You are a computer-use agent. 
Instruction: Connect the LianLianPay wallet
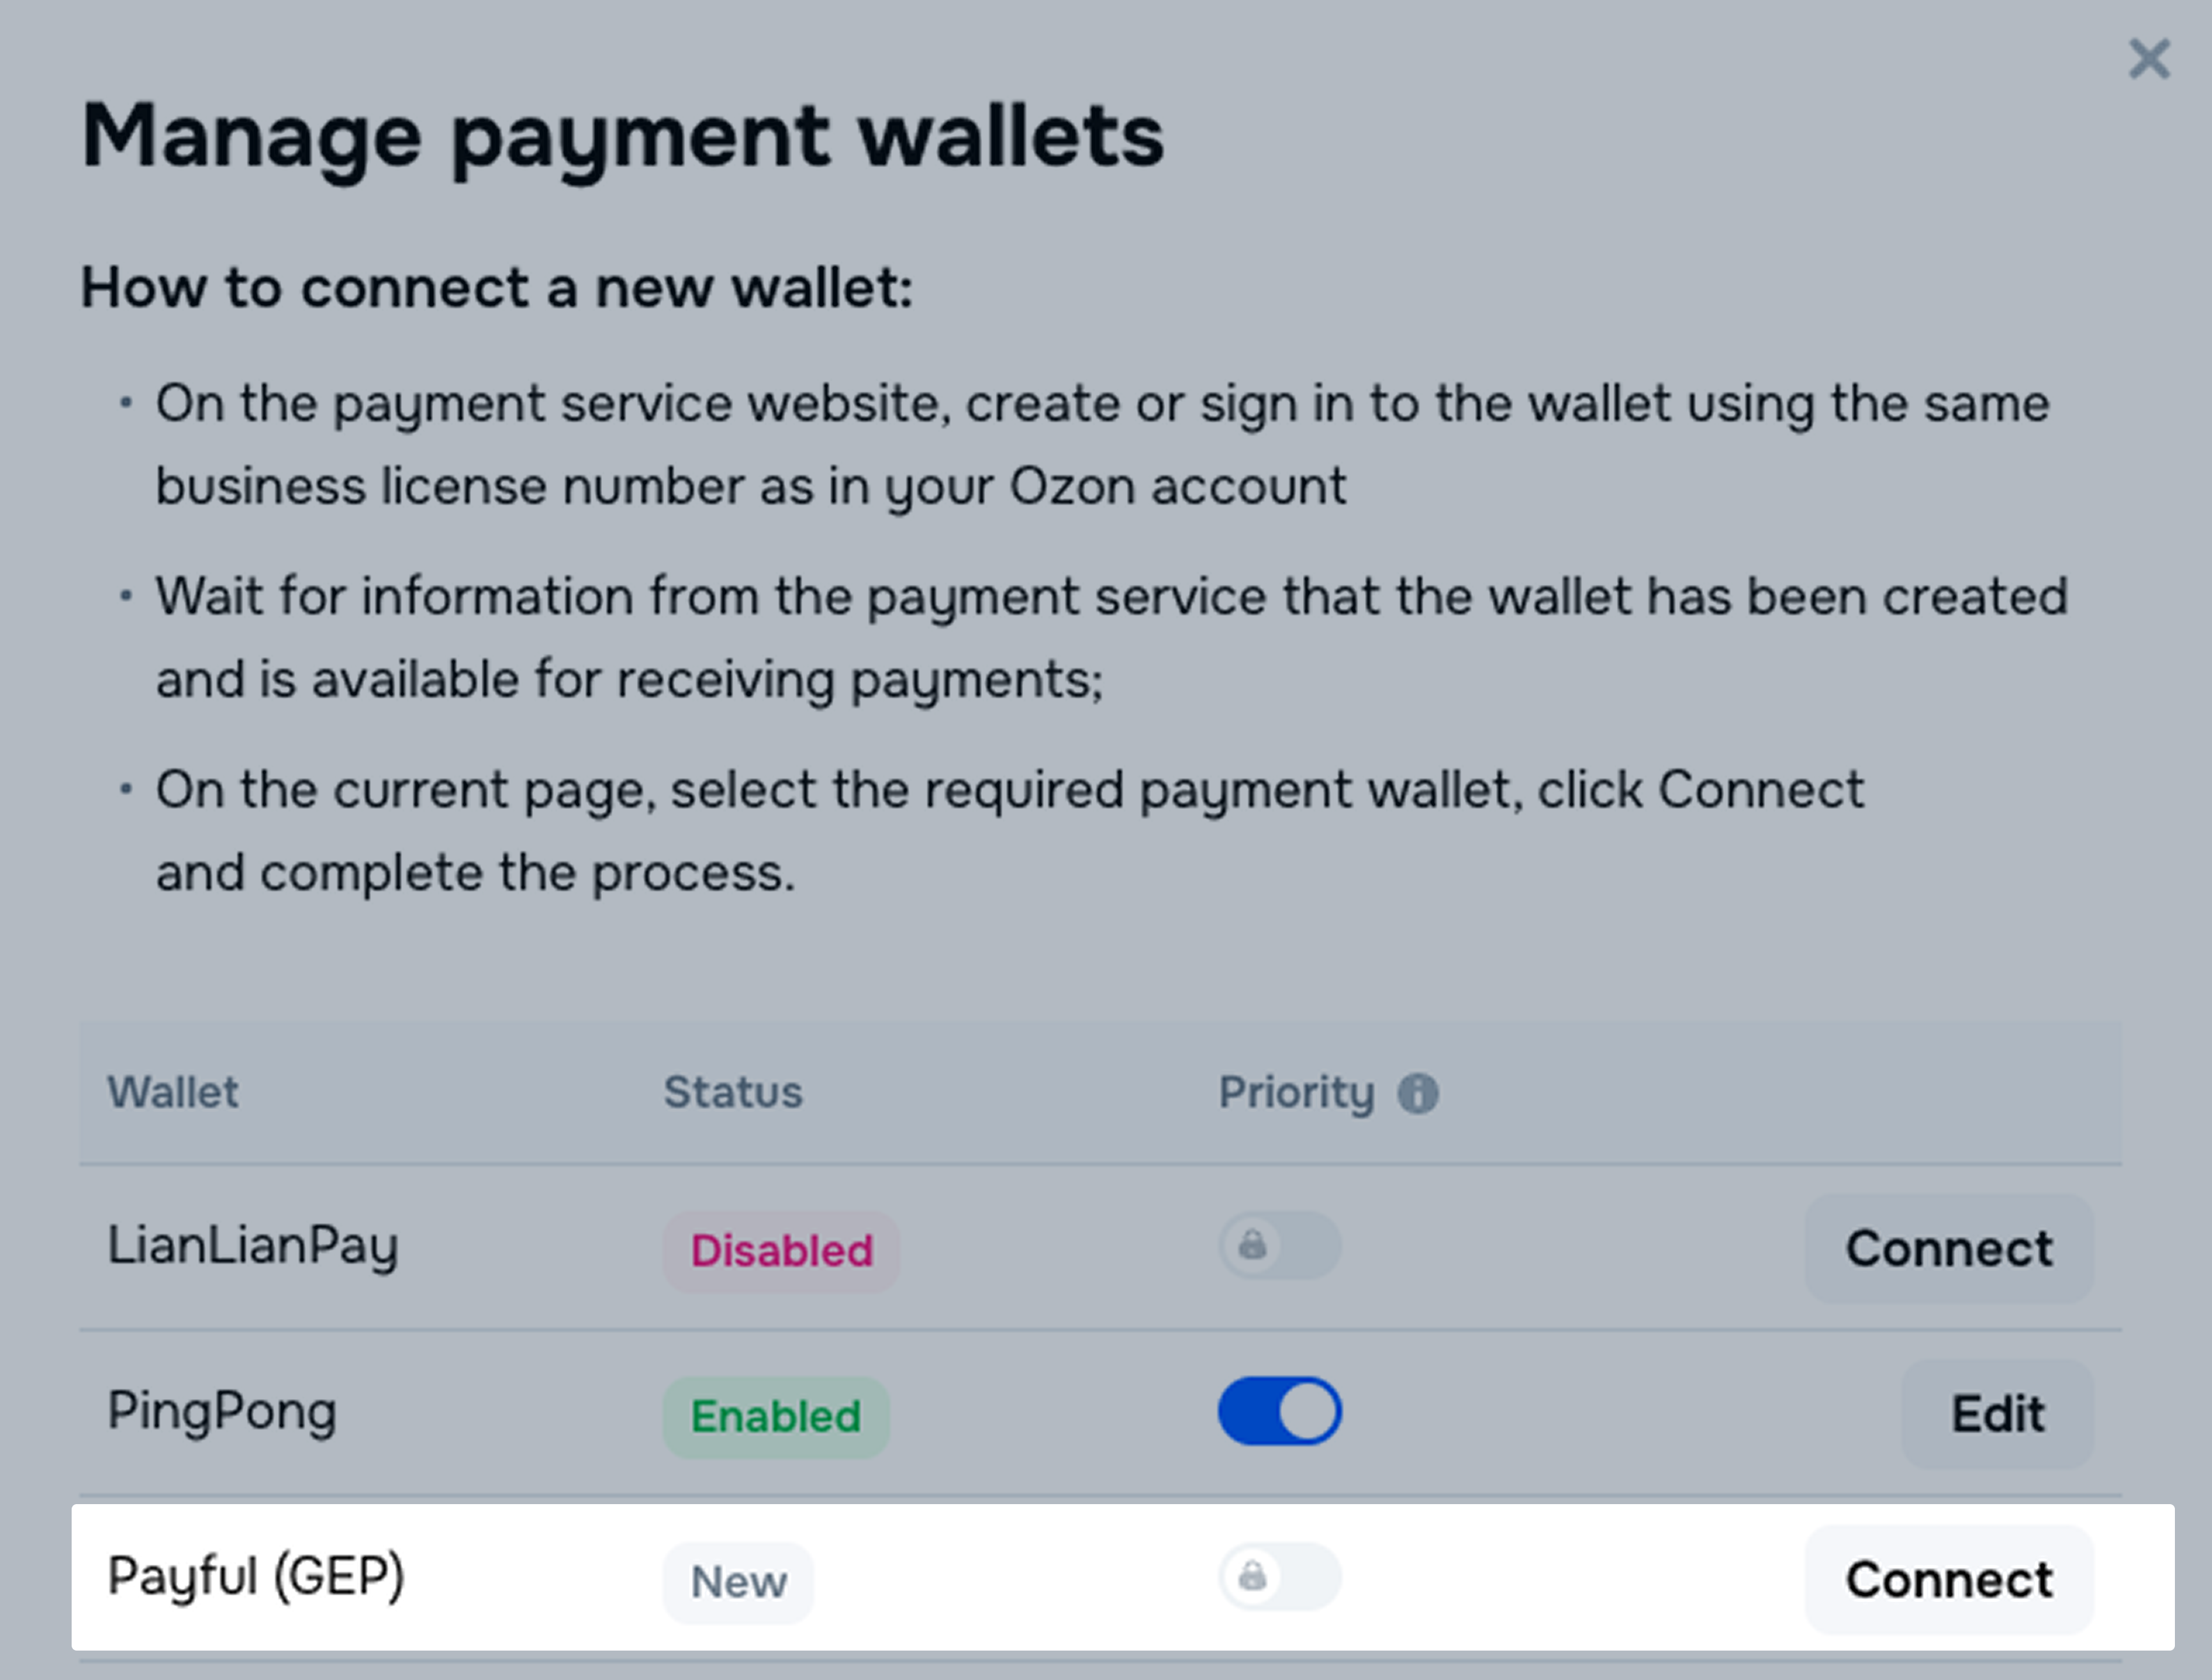(x=1948, y=1248)
